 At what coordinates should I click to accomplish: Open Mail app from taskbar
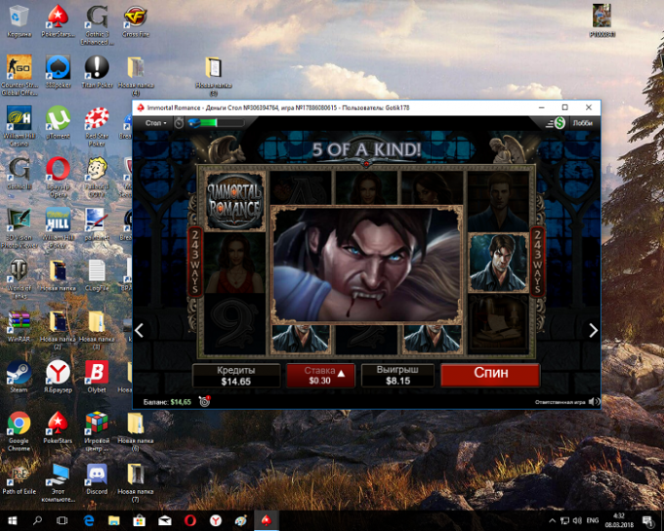[x=164, y=520]
